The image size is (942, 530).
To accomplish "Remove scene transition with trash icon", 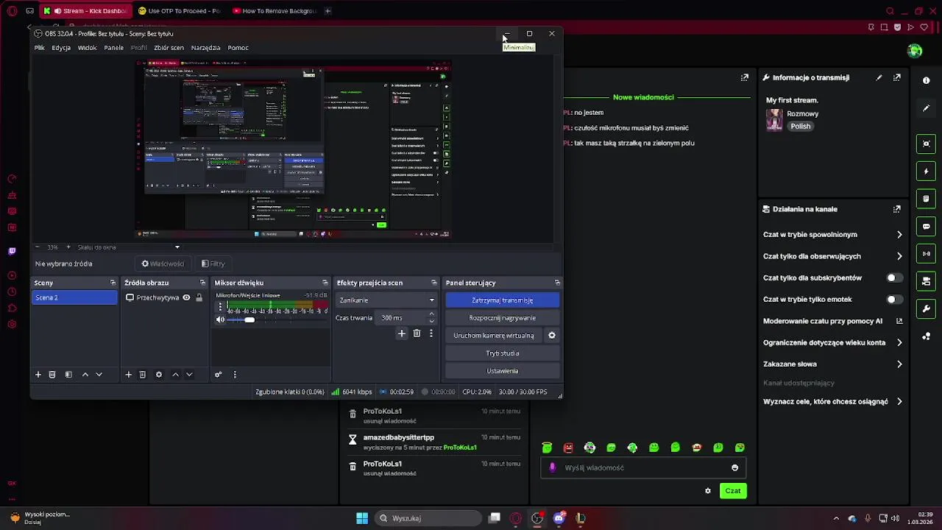I will (417, 333).
